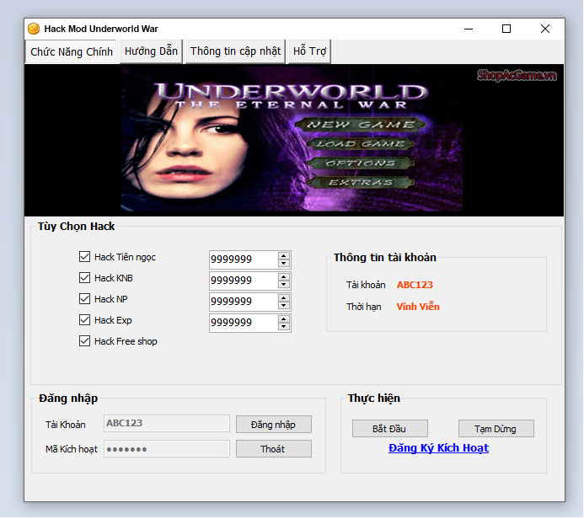584x519 pixels.
Task: Click the Đăng nhập button
Action: tap(274, 425)
